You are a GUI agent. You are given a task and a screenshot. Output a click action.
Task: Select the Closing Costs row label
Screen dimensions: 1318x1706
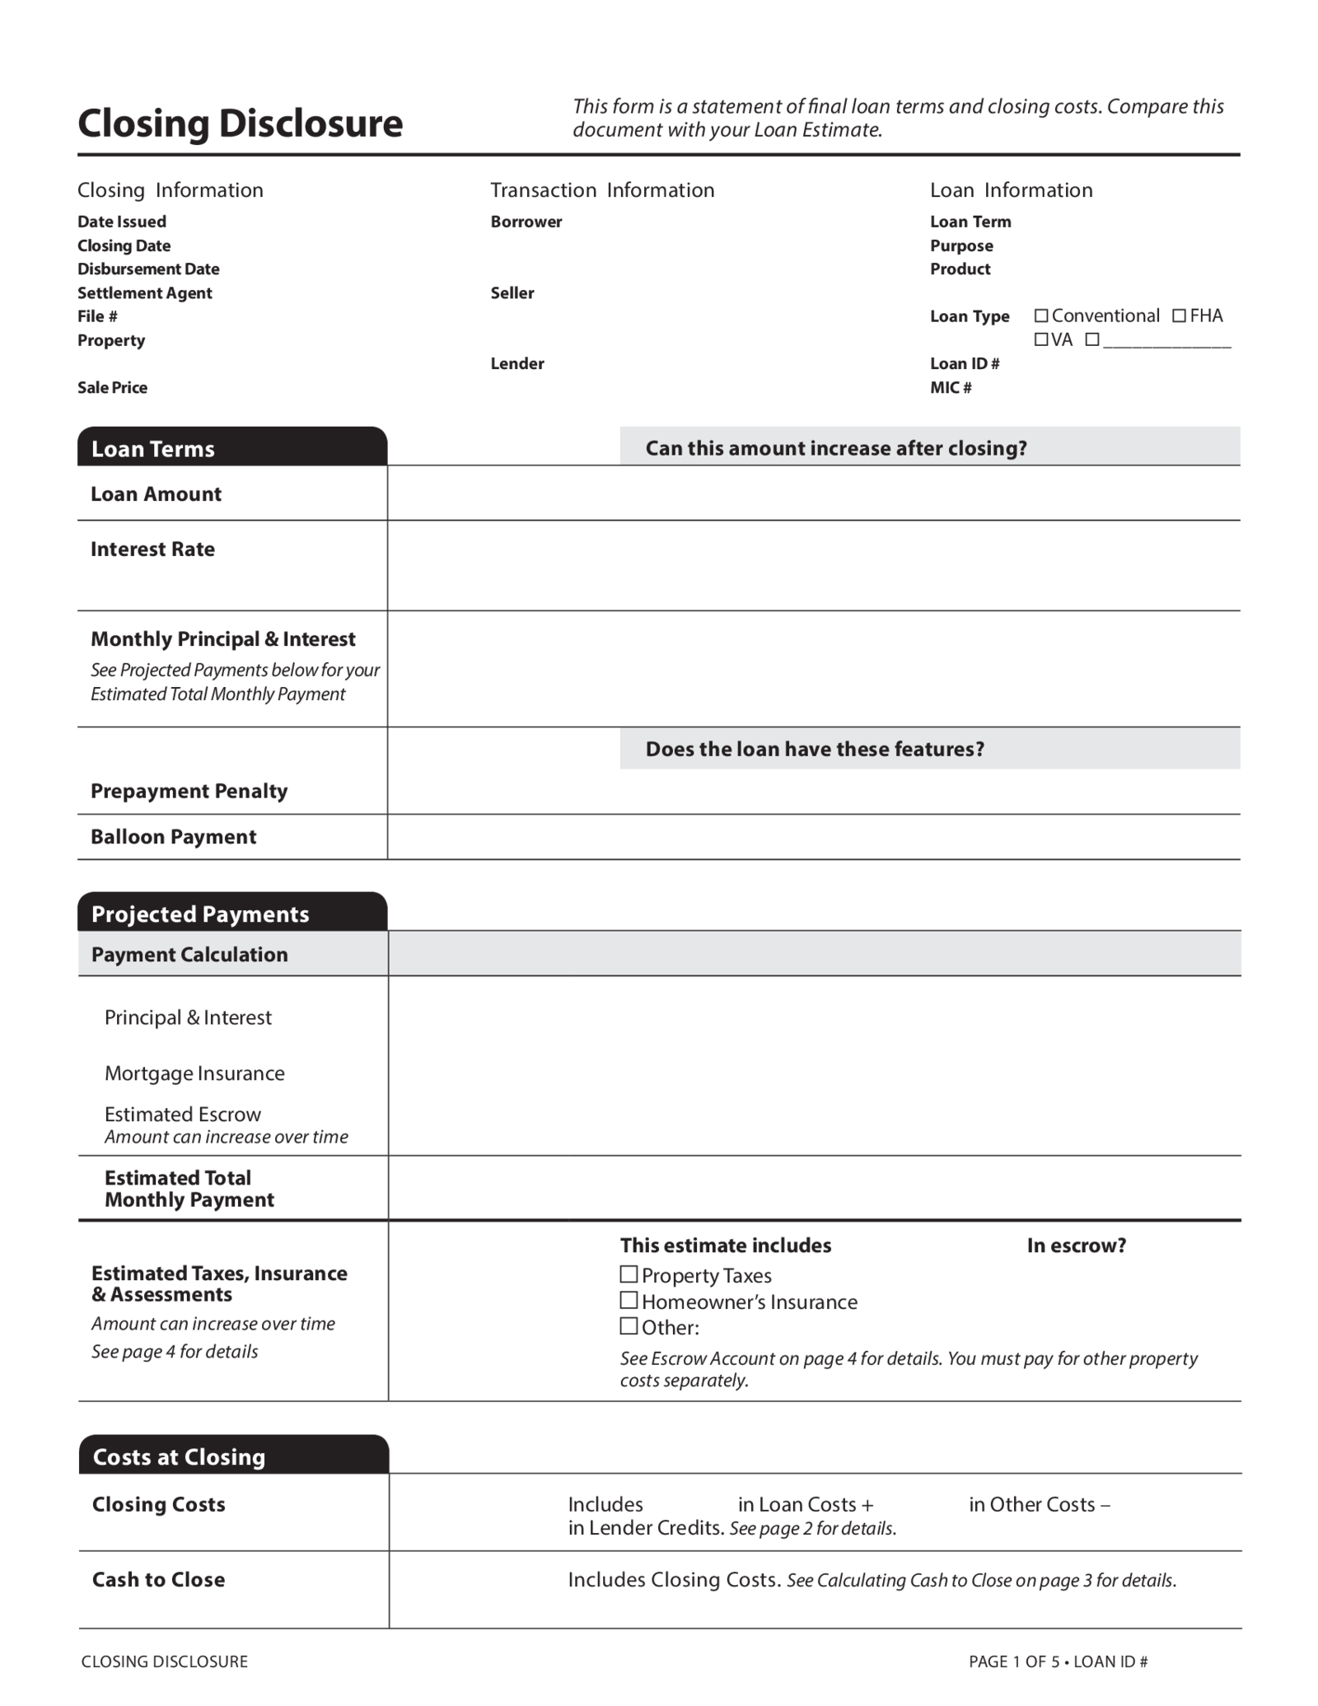tap(158, 1504)
